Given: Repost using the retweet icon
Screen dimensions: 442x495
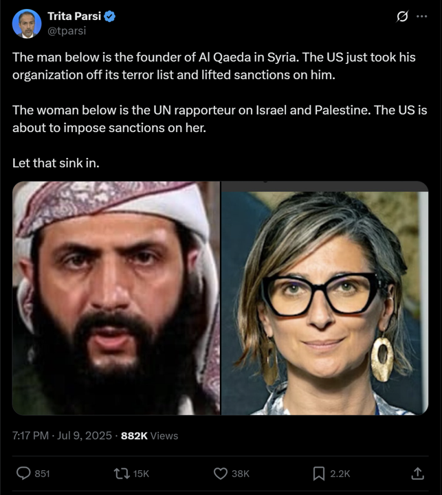Looking at the screenshot, I should point(122,474).
